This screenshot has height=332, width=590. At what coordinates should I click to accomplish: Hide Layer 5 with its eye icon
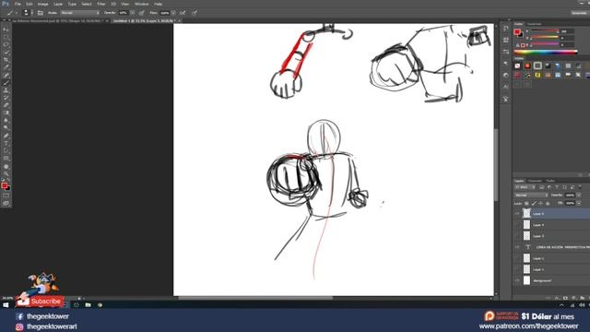[517, 213]
